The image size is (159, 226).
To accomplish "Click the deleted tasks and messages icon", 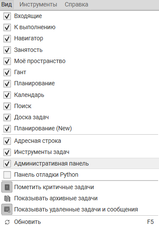I will tap(7, 209).
